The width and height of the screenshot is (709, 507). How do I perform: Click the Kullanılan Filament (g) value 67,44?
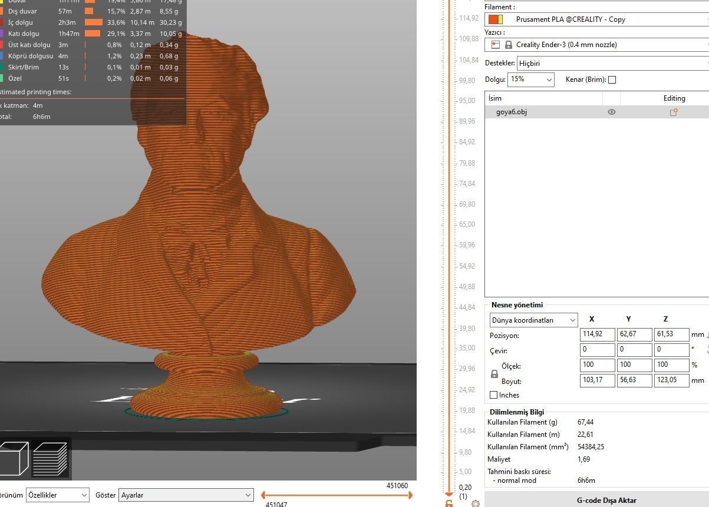tap(586, 422)
